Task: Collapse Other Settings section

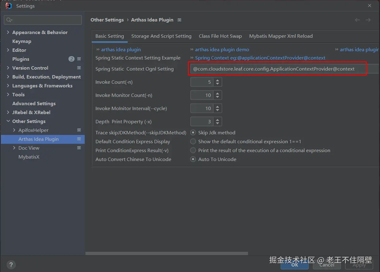Action: tap(8, 121)
